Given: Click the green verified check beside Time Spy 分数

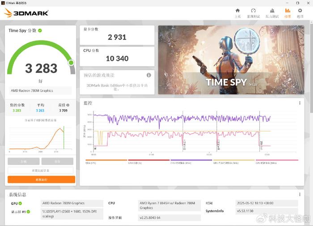Looking at the screenshot, I should [40, 30].
